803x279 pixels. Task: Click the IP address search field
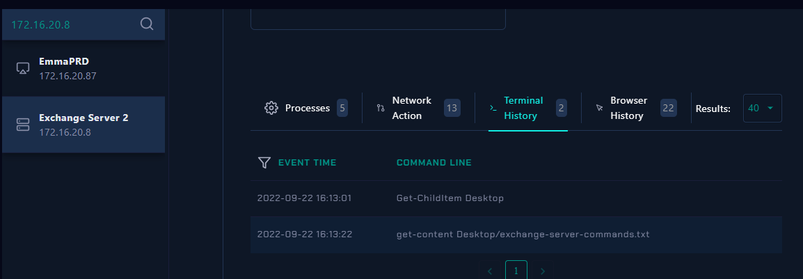72,24
